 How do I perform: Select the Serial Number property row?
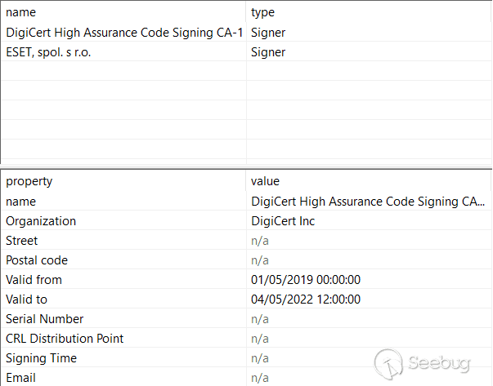click(44, 319)
